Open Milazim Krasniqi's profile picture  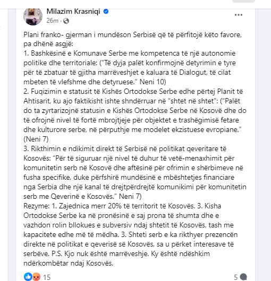33,16
